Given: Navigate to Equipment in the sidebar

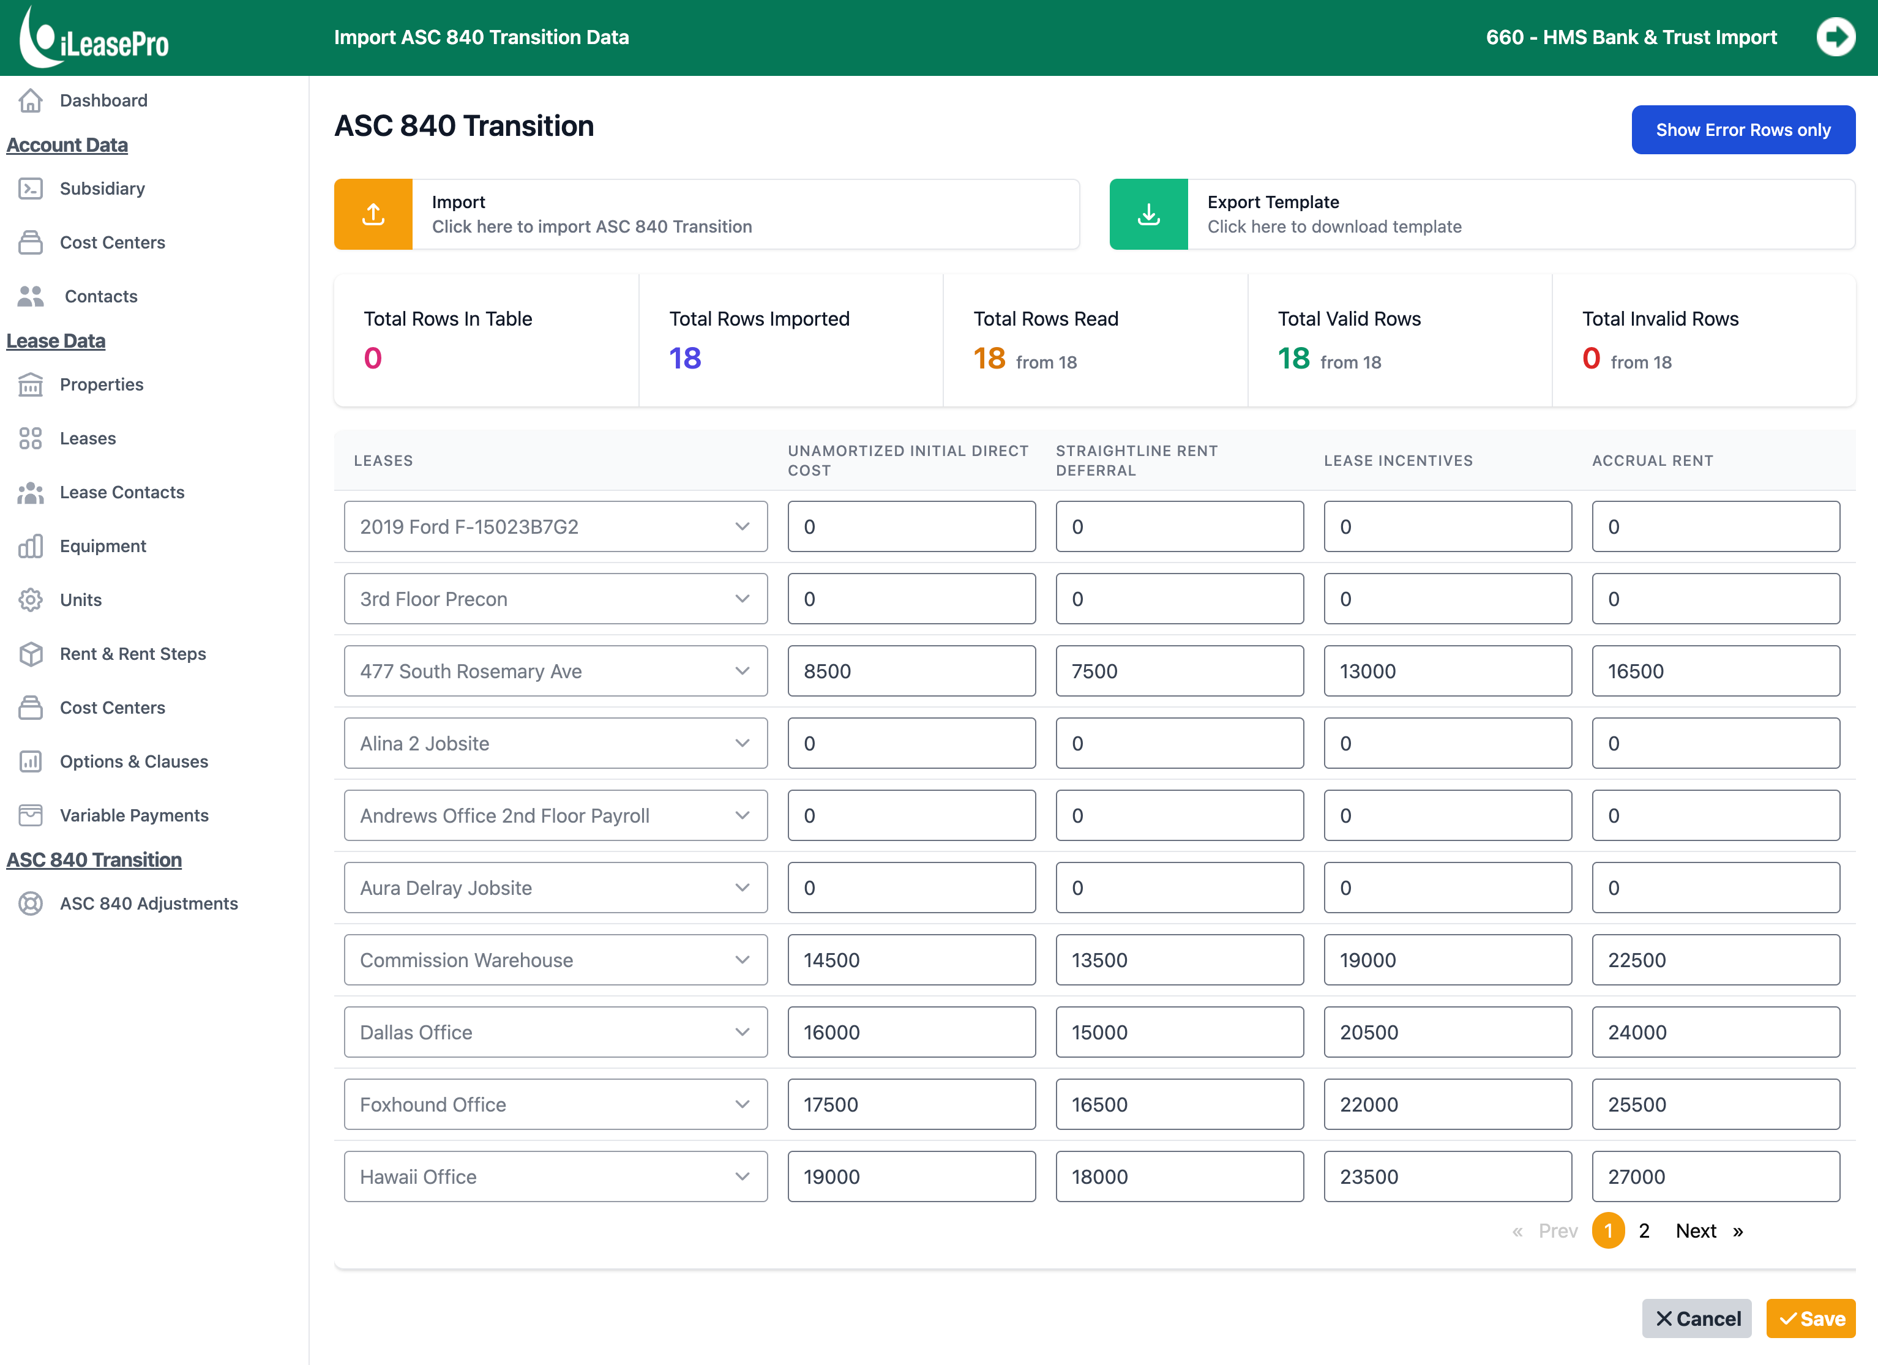Looking at the screenshot, I should point(103,547).
